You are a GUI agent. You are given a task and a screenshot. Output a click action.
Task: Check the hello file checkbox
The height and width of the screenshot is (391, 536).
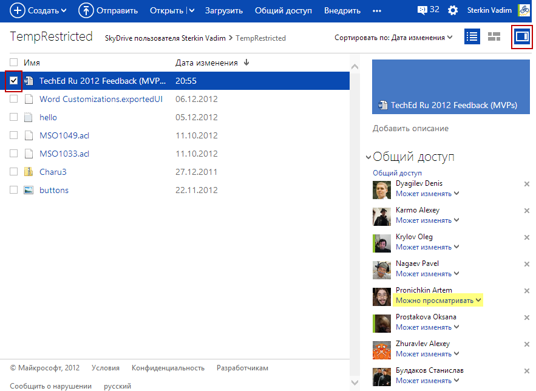14,117
